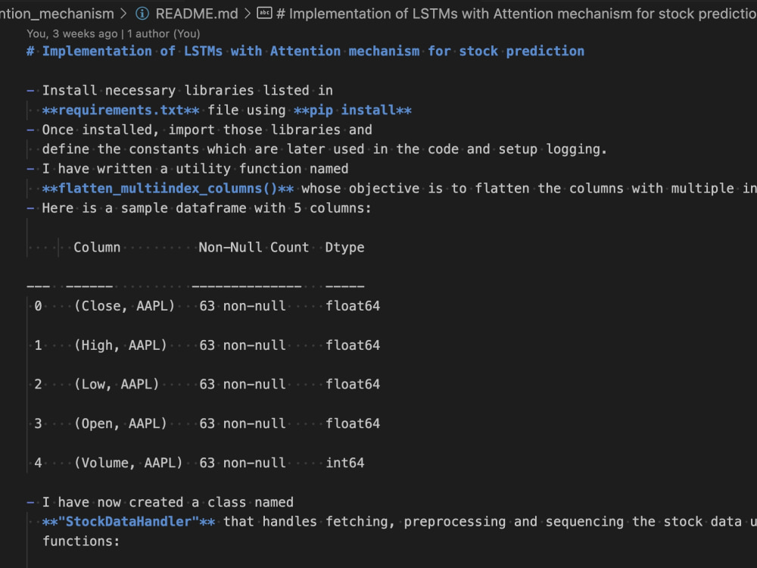
Task: Expand the chevron after ntion_mechanism folder breadcrumb
Action: click(123, 14)
